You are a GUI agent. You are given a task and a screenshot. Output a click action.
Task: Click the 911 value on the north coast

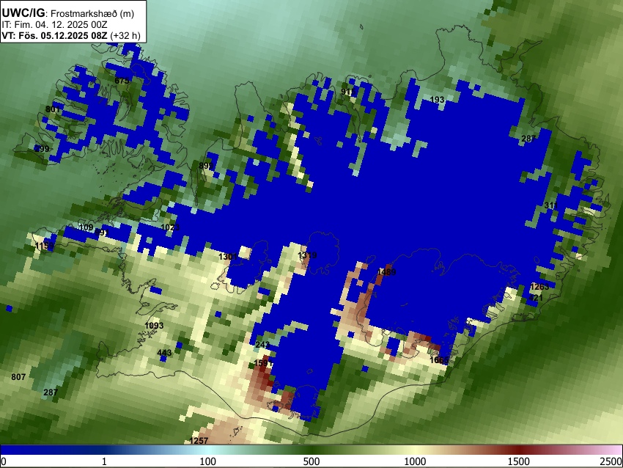tap(348, 92)
